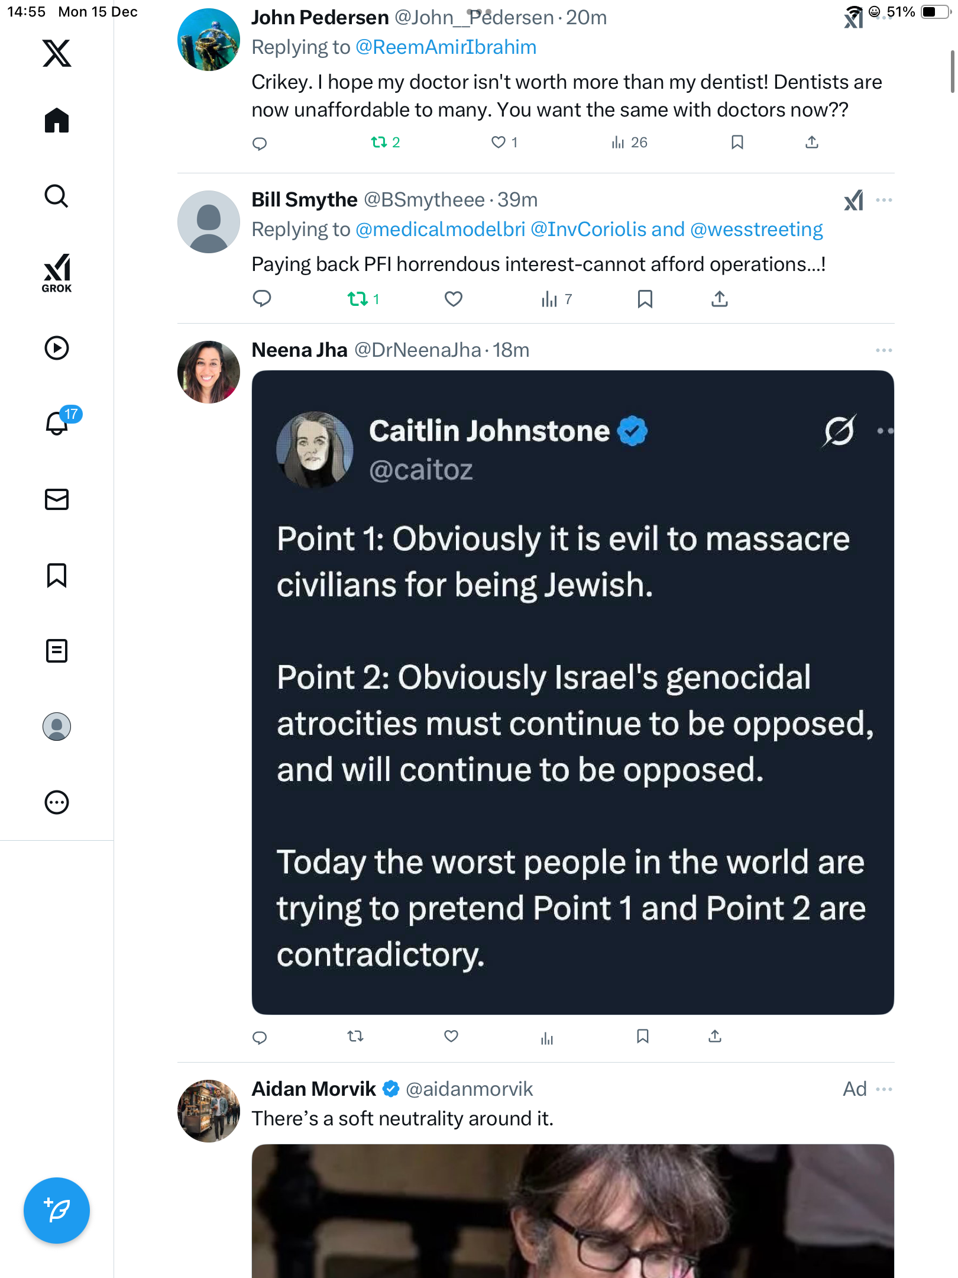Bookmark John Pedersen's reply
Image resolution: width=958 pixels, height=1278 pixels.
click(x=737, y=142)
